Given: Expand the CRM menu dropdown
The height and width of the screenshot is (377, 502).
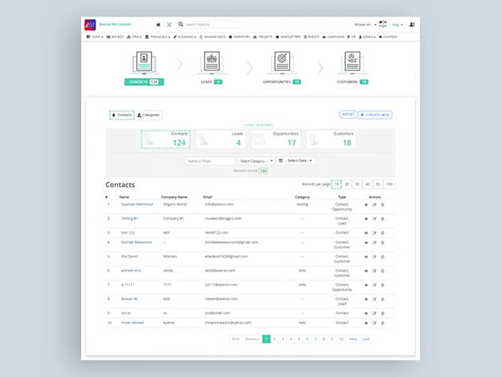Looking at the screenshot, I should pyautogui.click(x=137, y=37).
